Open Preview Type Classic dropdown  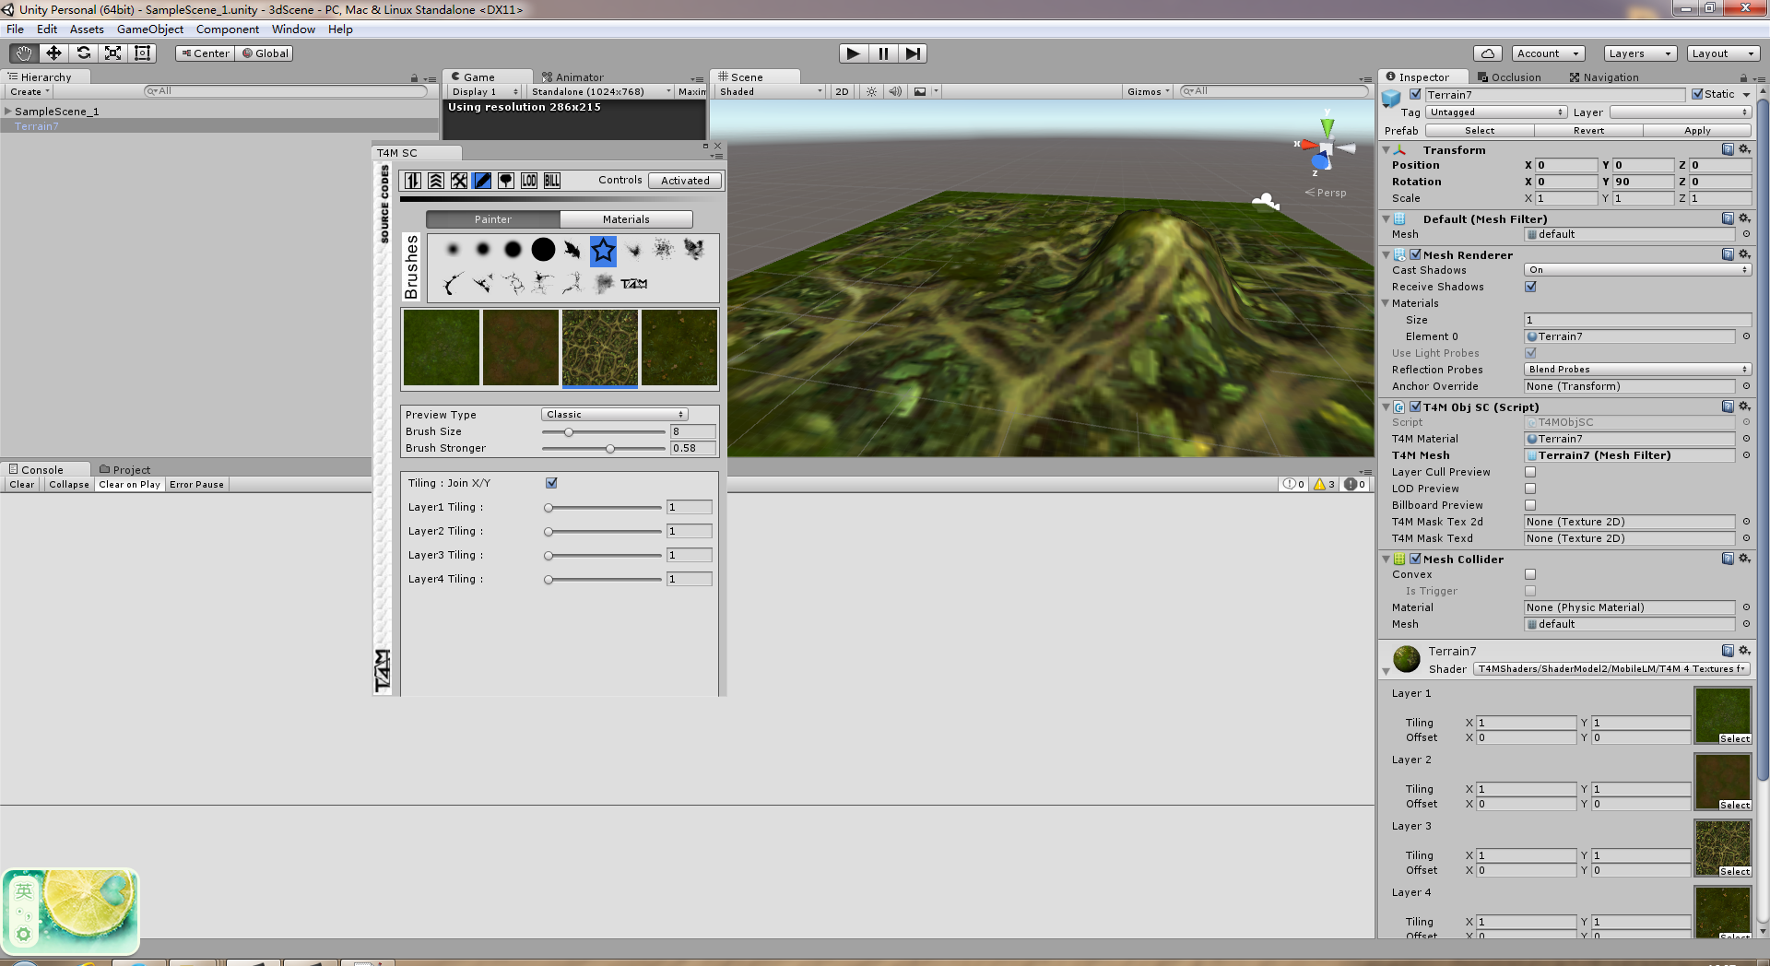click(x=615, y=415)
